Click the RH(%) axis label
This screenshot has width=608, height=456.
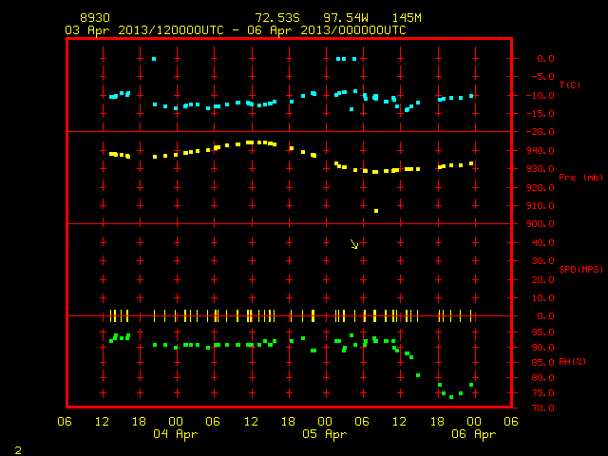coord(572,362)
